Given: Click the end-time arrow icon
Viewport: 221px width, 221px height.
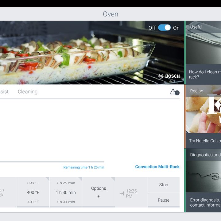Looking at the screenshot, I should coord(122,193).
